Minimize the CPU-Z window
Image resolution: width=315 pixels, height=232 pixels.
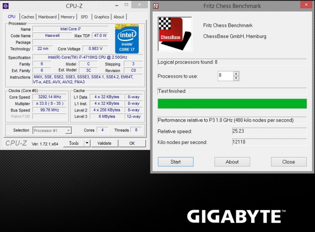coord(117,6)
